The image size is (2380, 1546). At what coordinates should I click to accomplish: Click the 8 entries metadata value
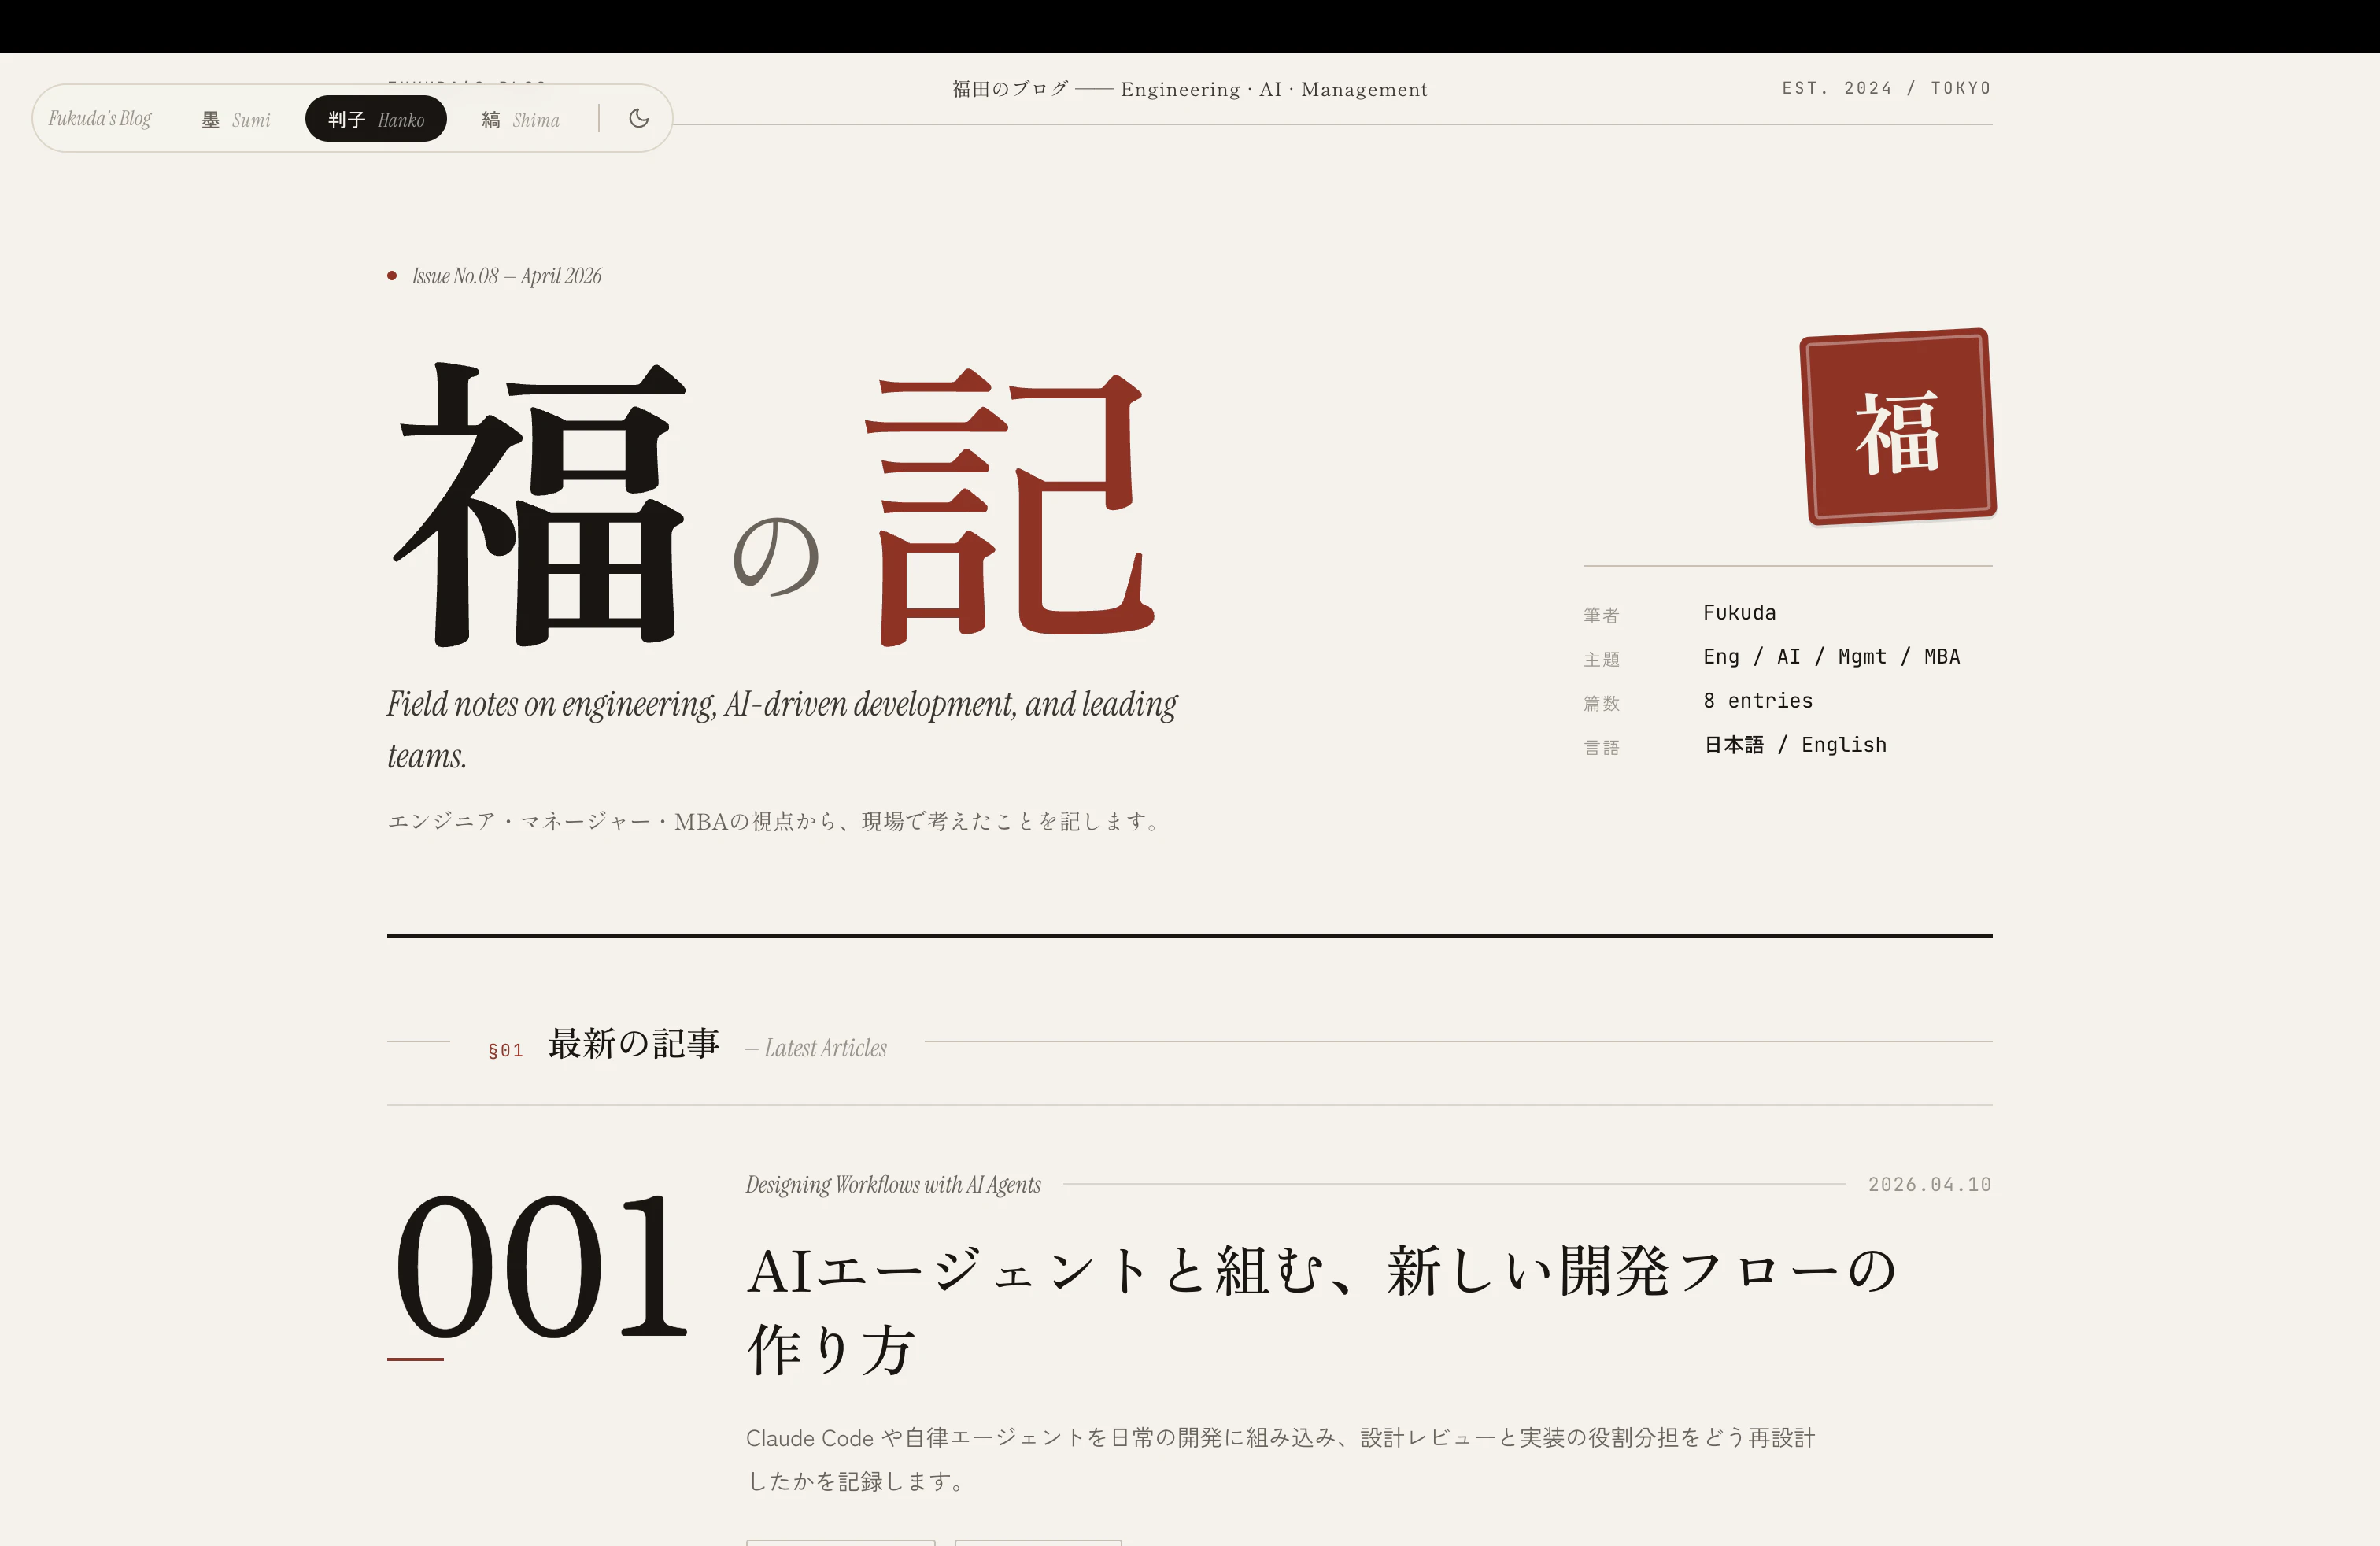[x=1758, y=700]
